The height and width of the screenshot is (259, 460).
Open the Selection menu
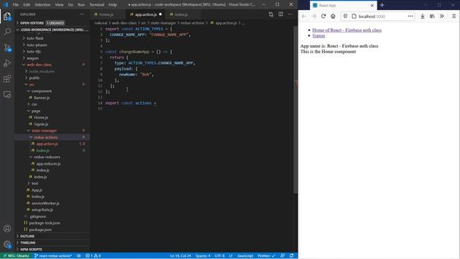point(42,5)
